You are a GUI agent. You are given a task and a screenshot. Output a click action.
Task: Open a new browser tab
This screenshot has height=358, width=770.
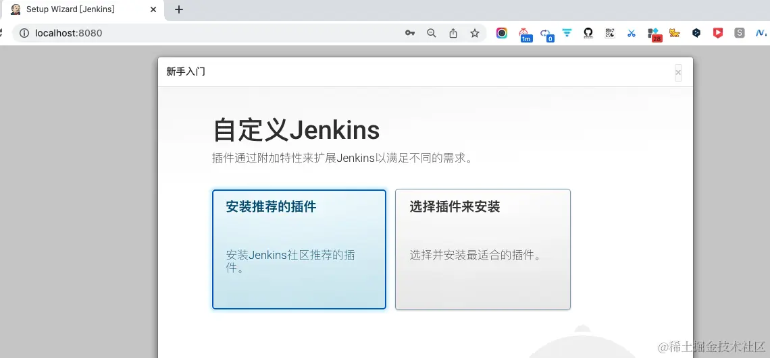(x=179, y=9)
